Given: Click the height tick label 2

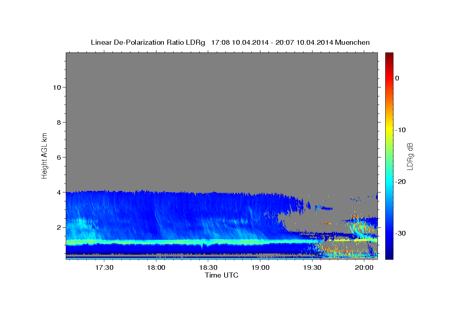Looking at the screenshot, I should click(x=59, y=227).
